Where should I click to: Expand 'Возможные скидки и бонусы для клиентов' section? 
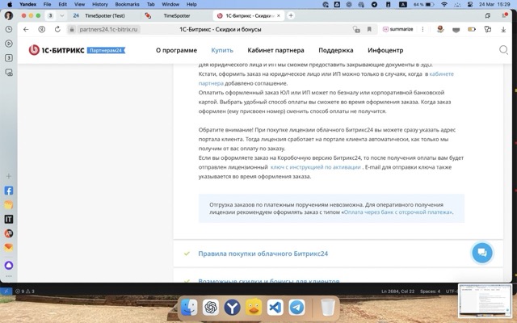pyautogui.click(x=268, y=282)
